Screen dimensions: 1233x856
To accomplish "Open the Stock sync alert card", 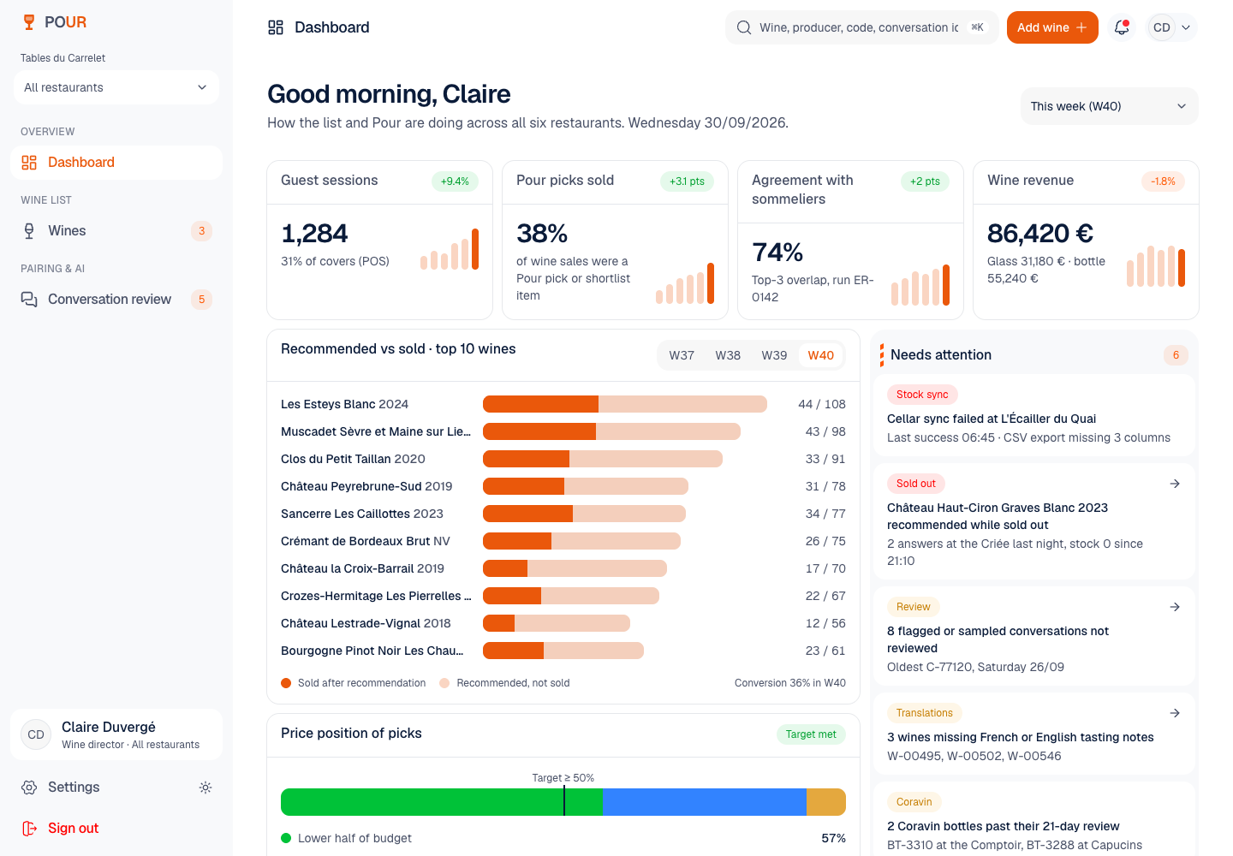I will (x=1034, y=415).
